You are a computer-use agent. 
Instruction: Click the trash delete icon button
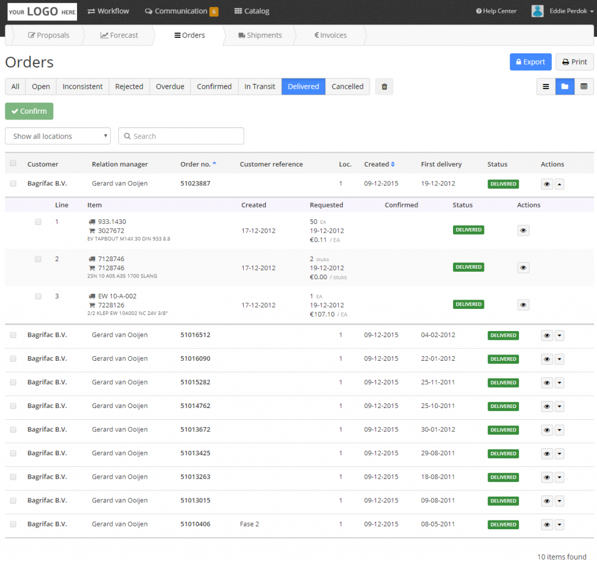click(384, 87)
